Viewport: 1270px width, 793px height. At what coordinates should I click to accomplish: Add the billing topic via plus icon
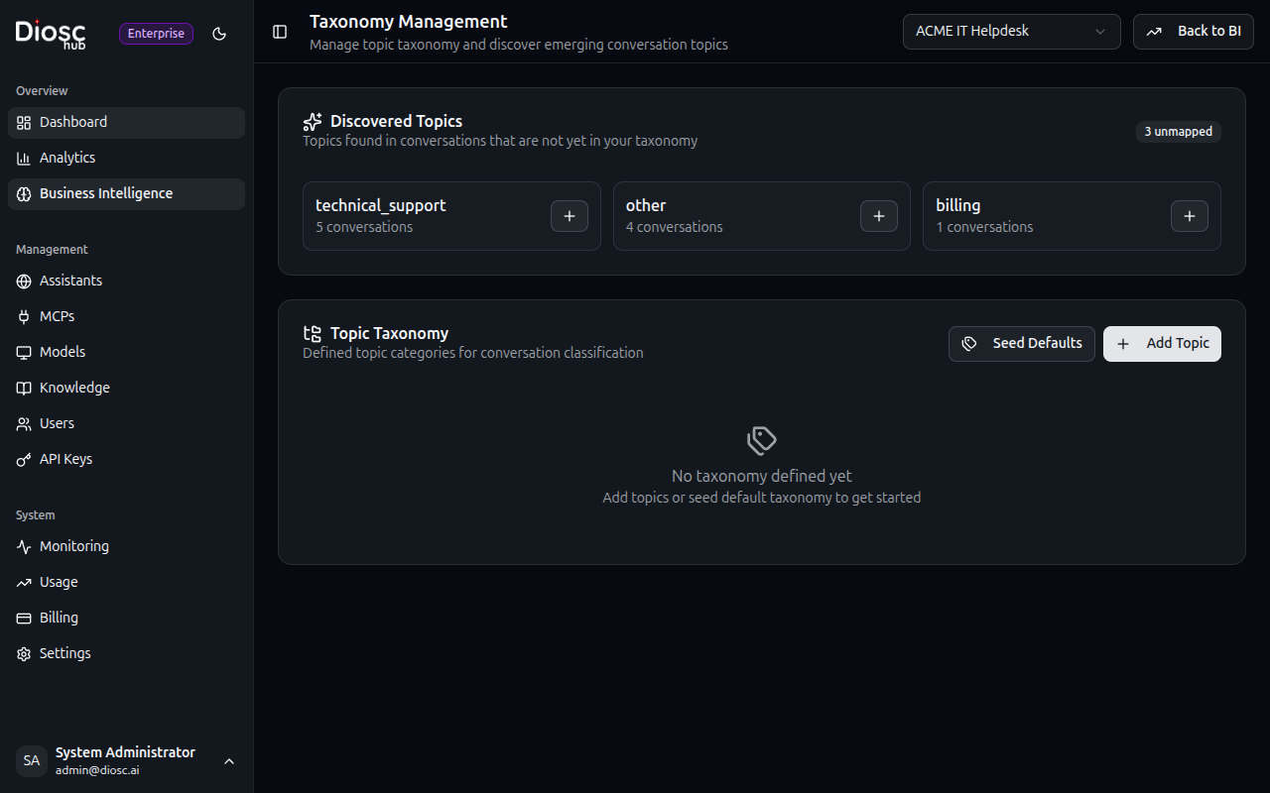pyautogui.click(x=1189, y=216)
